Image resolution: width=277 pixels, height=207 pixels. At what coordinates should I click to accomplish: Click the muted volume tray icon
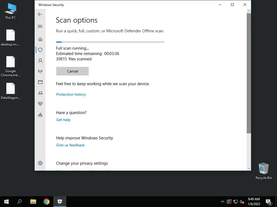[x=242, y=202]
